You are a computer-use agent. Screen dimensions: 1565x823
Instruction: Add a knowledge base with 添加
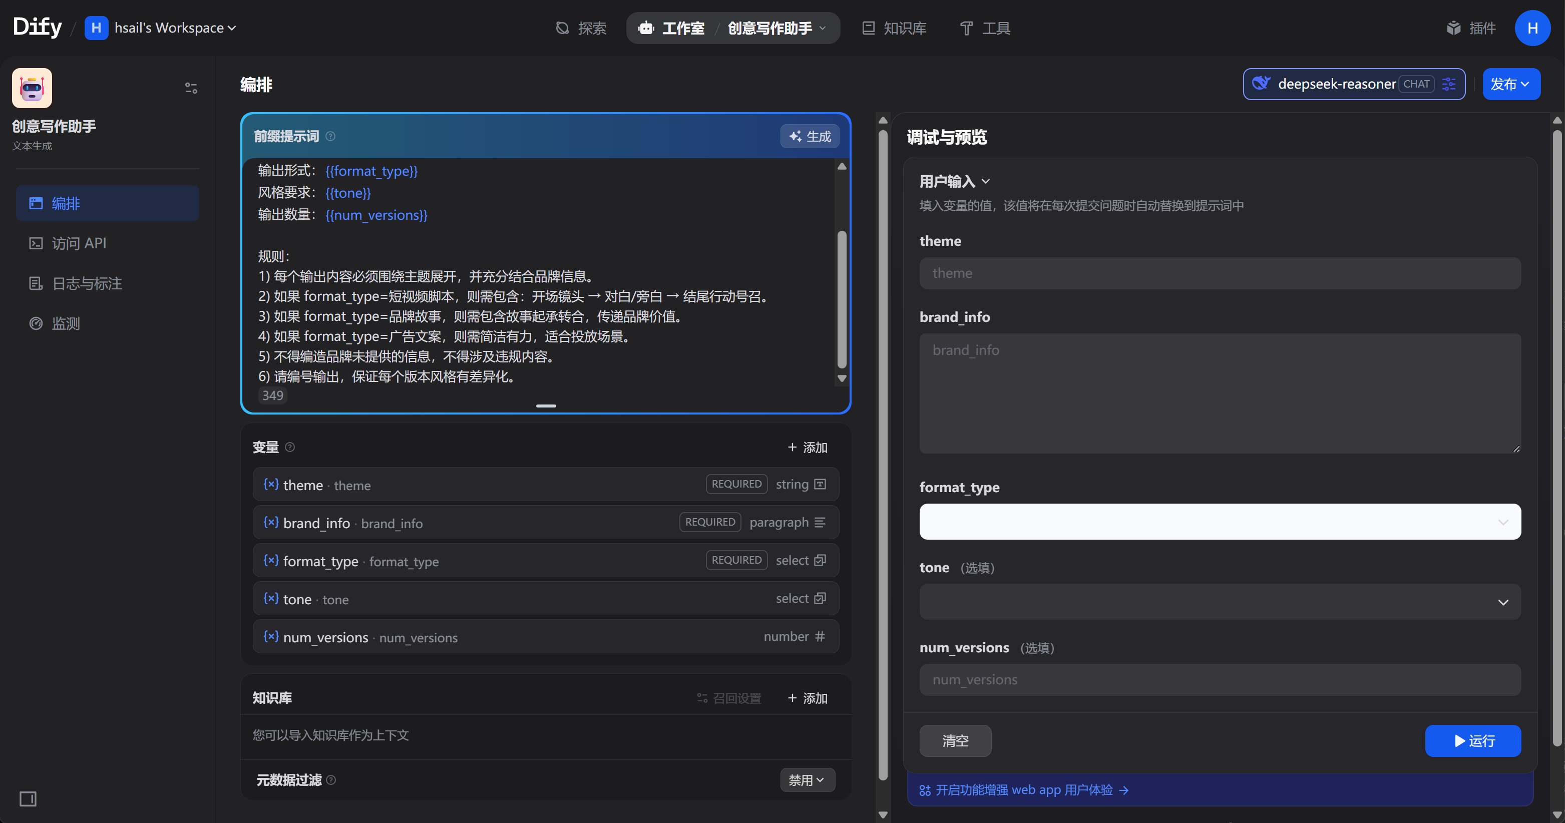coord(808,698)
